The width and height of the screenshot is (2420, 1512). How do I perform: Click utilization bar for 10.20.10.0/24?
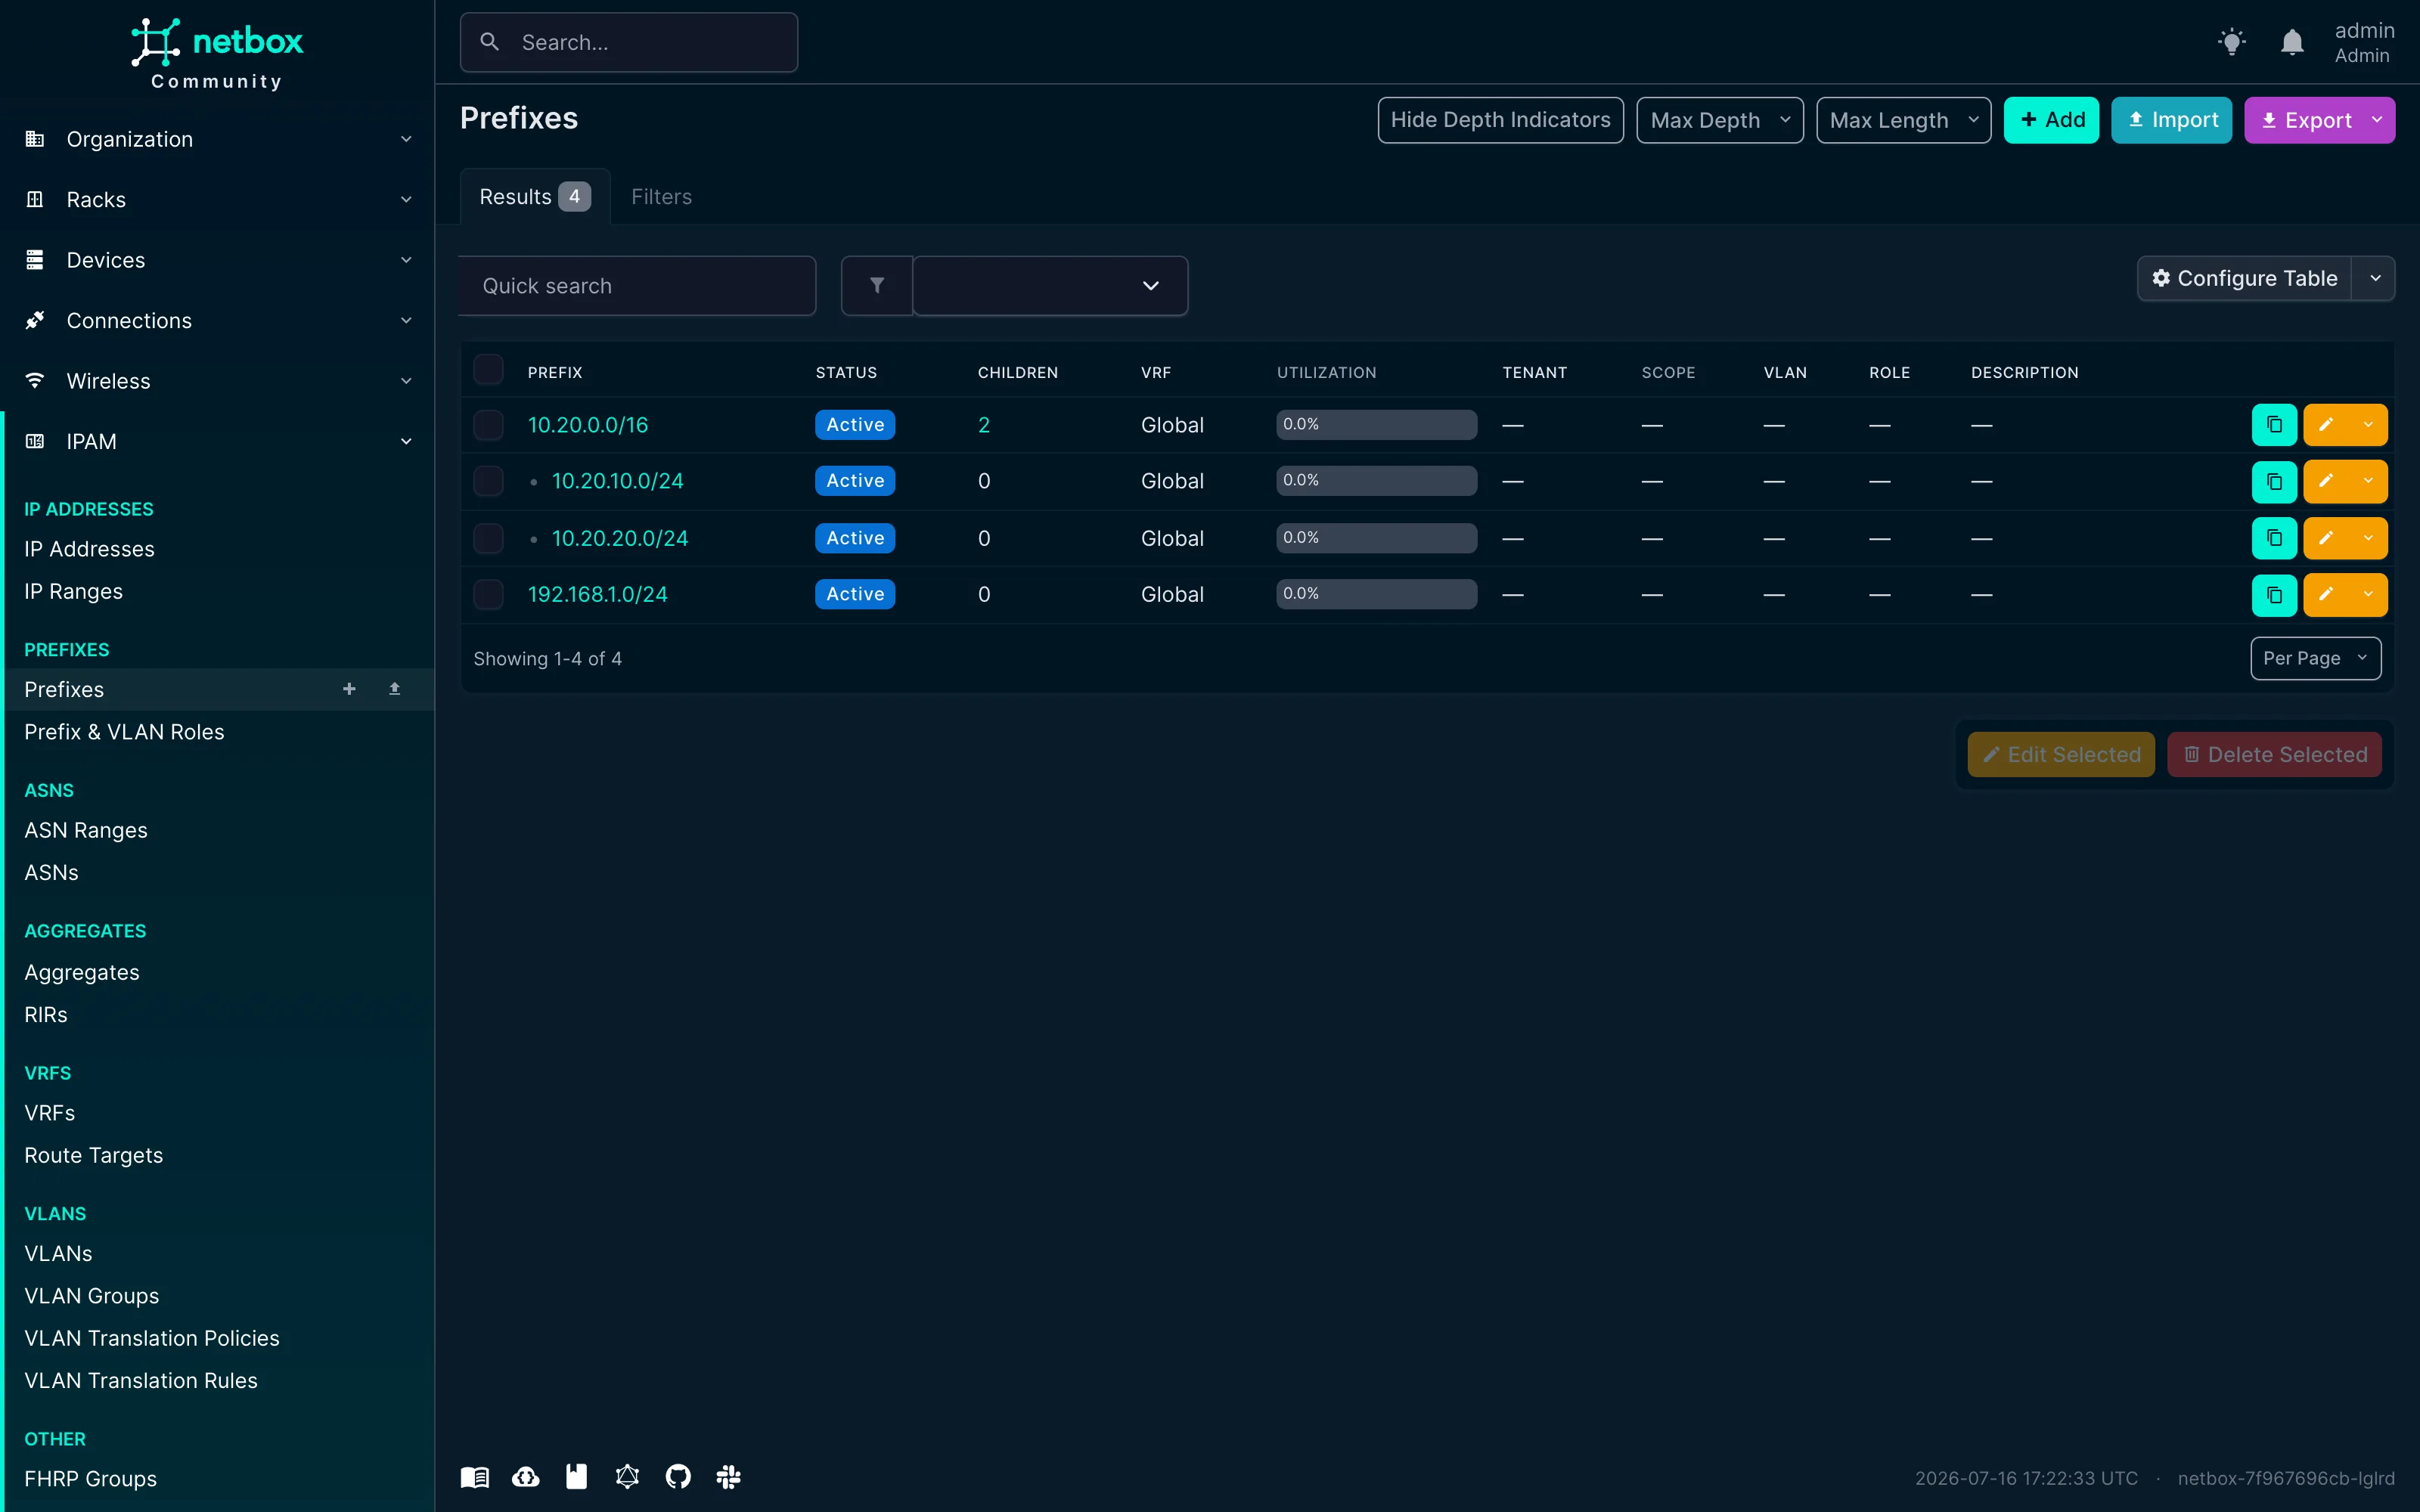click(x=1376, y=480)
